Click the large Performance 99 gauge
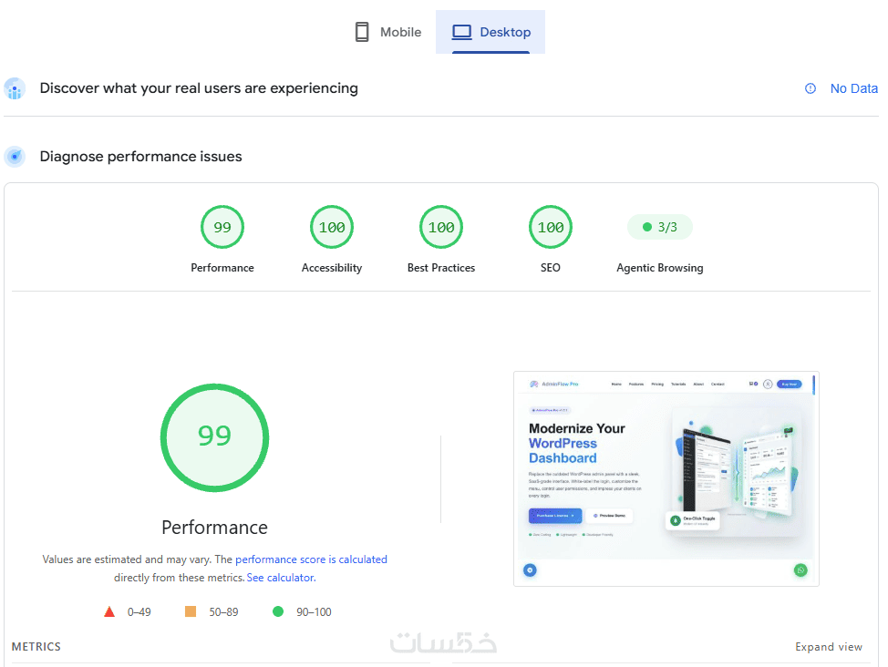This screenshot has height=667, width=888. coord(214,437)
